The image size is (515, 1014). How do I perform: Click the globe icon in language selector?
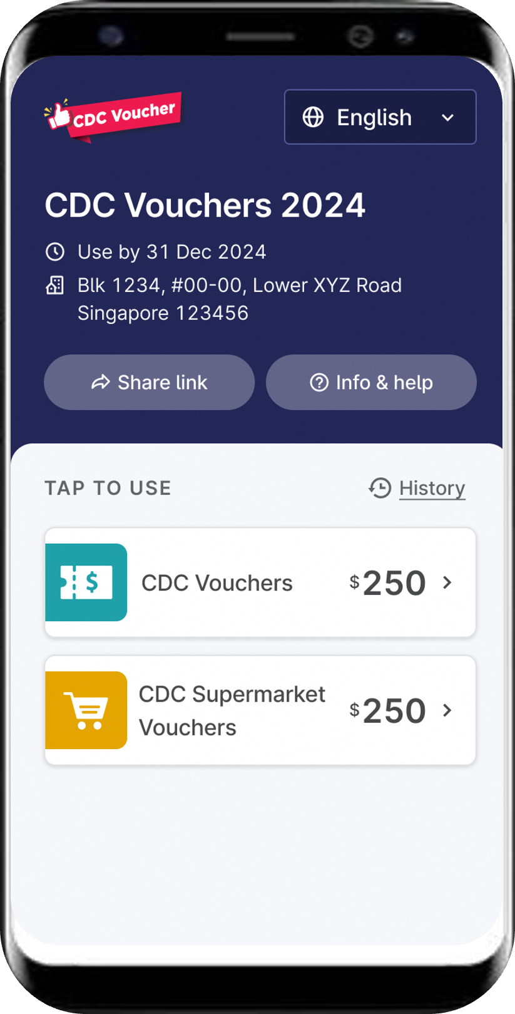pyautogui.click(x=313, y=117)
